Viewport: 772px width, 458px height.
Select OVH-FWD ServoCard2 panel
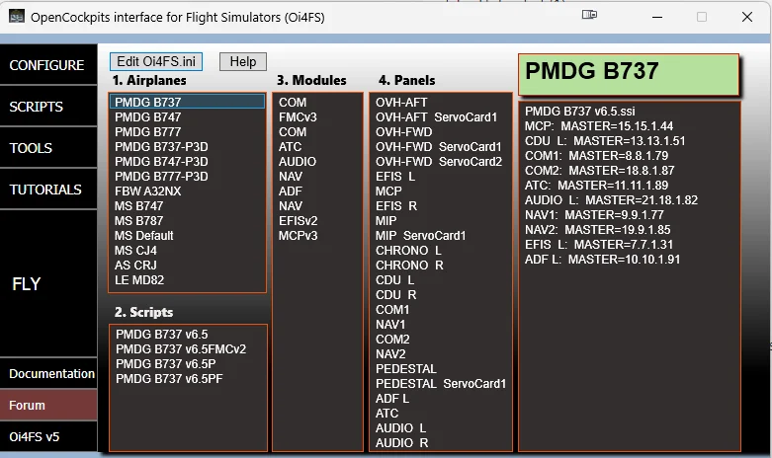[439, 161]
